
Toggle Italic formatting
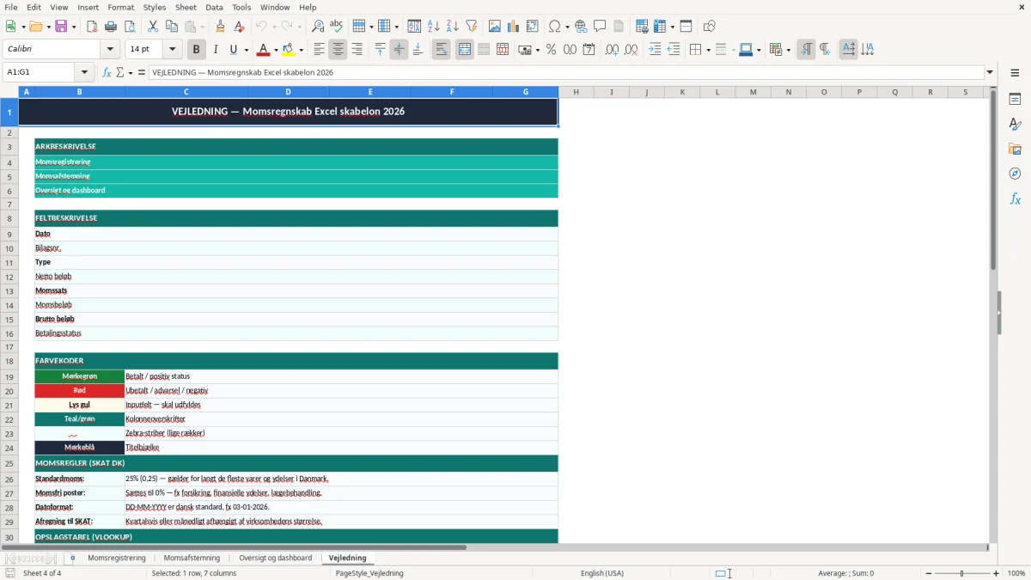click(216, 50)
